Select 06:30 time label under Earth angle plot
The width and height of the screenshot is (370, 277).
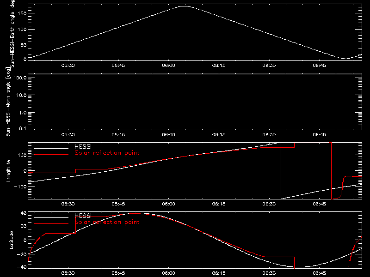tap(269, 66)
